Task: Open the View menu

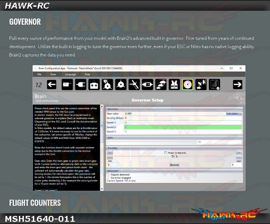Action: pos(53,74)
